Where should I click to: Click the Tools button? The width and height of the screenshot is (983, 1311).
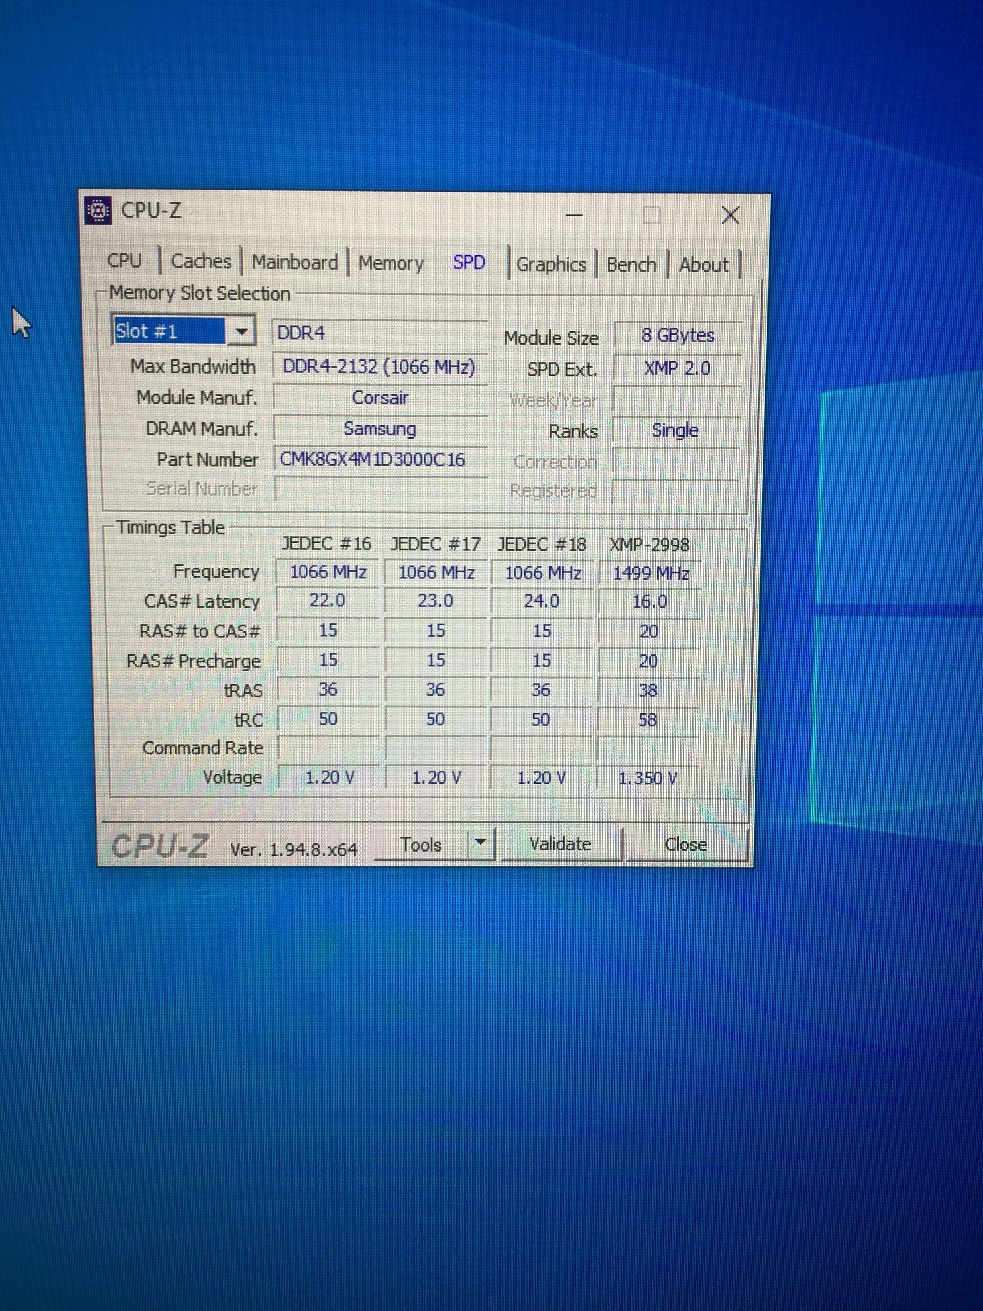click(x=421, y=844)
